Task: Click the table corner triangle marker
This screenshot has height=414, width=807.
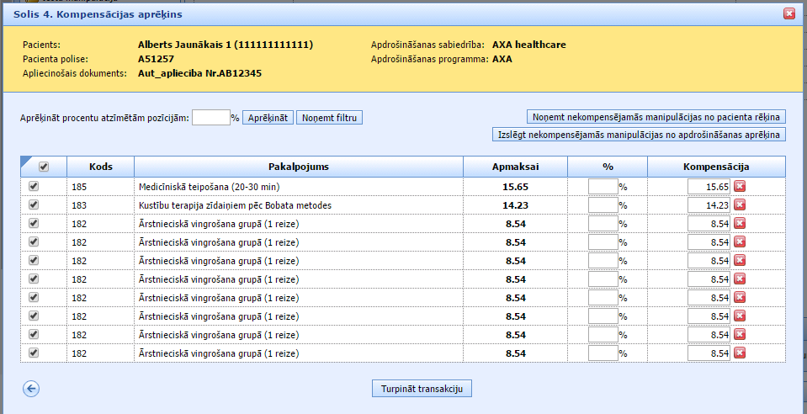Action: pyautogui.click(x=25, y=162)
